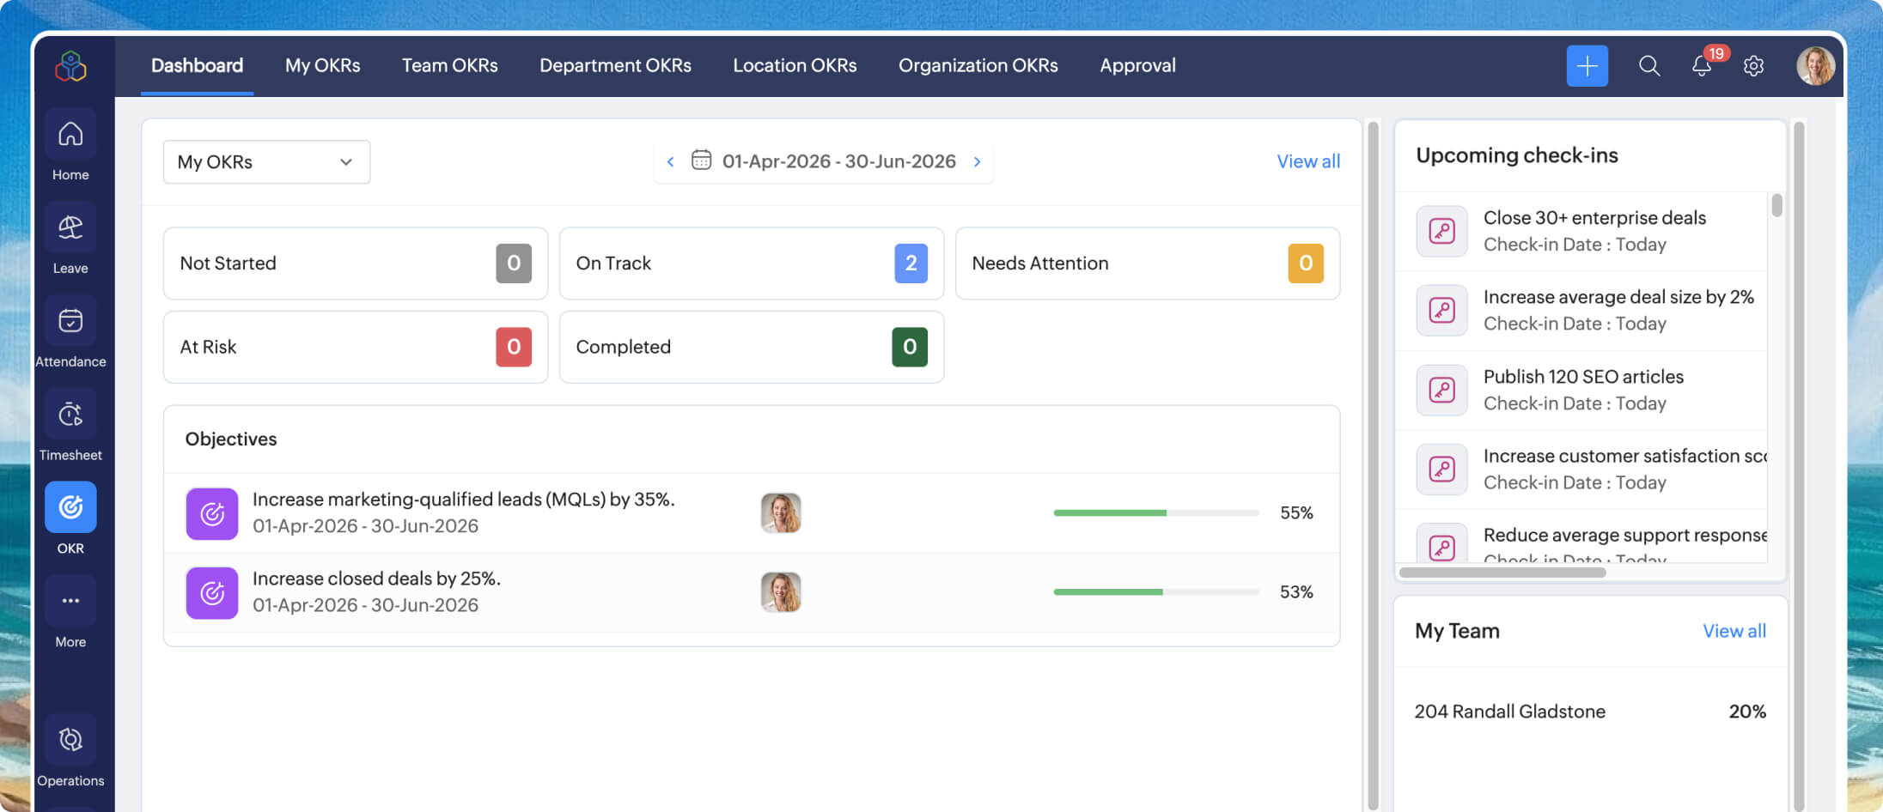The width and height of the screenshot is (1883, 812).
Task: Open the At Risk status card
Action: tap(356, 347)
